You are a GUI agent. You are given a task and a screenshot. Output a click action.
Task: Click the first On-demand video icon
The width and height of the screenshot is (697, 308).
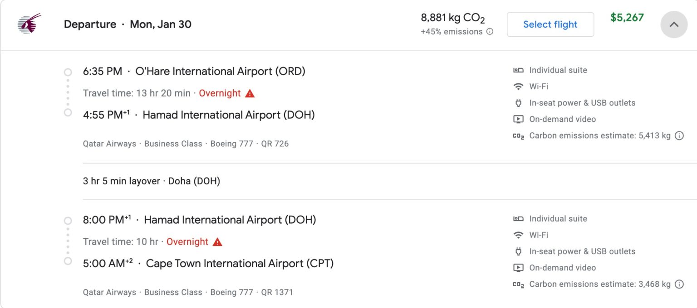(518, 119)
